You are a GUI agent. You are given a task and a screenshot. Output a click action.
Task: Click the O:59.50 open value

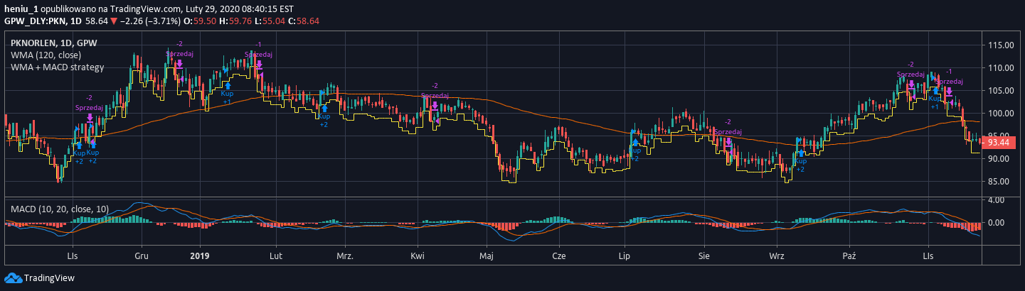[198, 21]
